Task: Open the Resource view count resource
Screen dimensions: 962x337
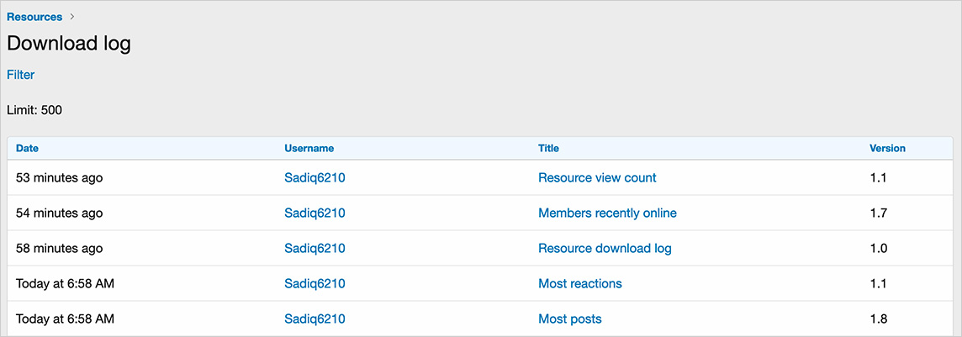Action: click(597, 177)
